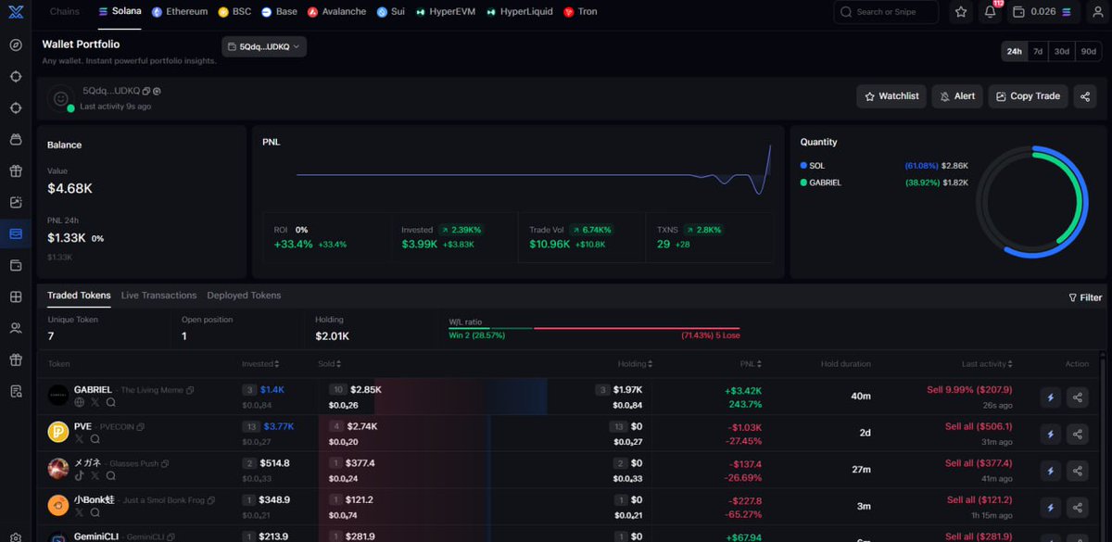Screen dimensions: 1112x542
Task: Add wallet to Watchlist
Action: (x=891, y=95)
